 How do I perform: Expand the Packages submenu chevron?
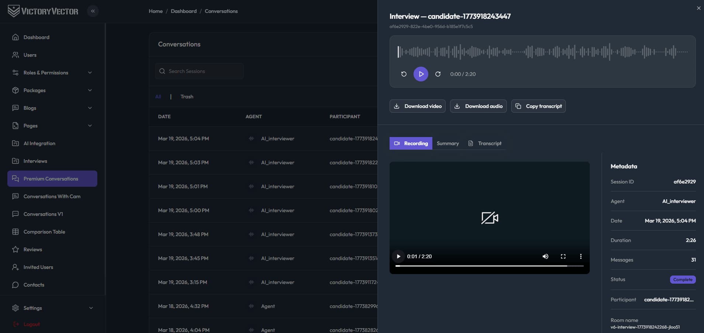click(x=90, y=90)
